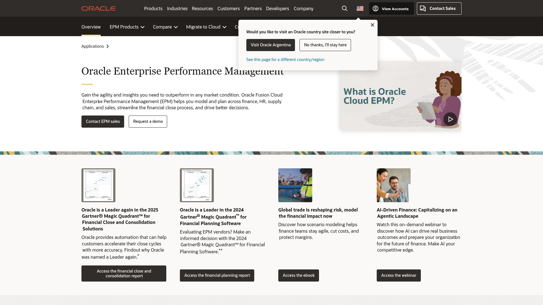Access the financial close and consolidation report

click(124, 273)
